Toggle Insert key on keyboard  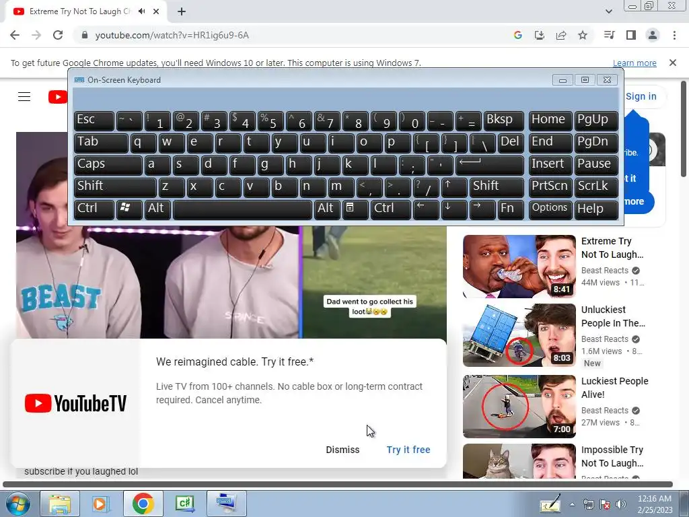click(x=550, y=164)
